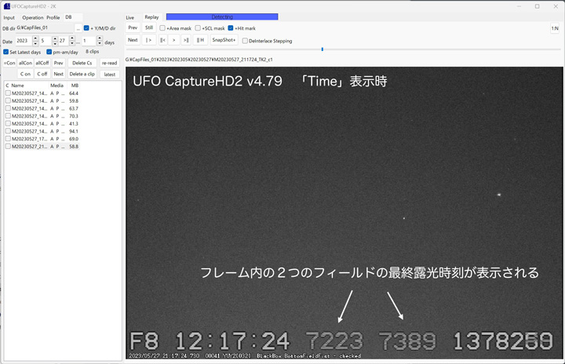This screenshot has width=565, height=364.
Task: Maximize the UFOCaptureHD2 window
Action: click(x=537, y=6)
